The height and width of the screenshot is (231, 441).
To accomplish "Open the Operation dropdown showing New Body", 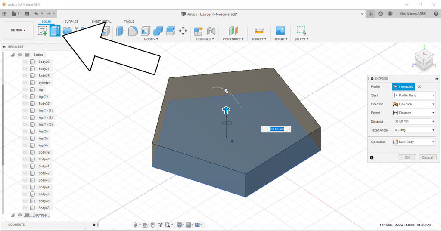I will tap(413, 142).
